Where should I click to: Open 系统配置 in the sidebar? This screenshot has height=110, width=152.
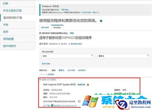tap(18, 39)
